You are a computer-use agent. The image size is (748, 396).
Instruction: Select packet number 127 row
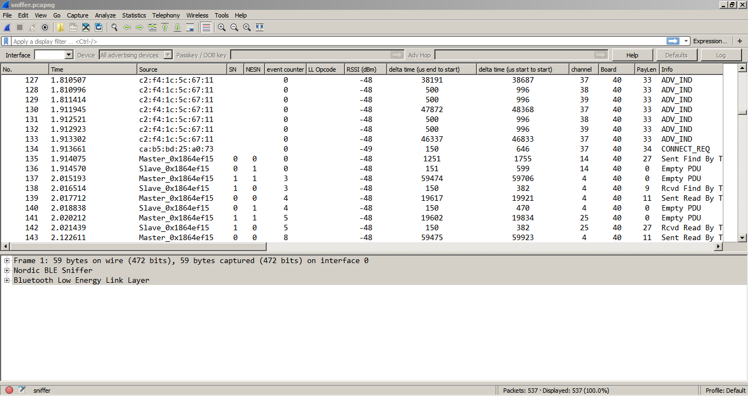point(362,80)
